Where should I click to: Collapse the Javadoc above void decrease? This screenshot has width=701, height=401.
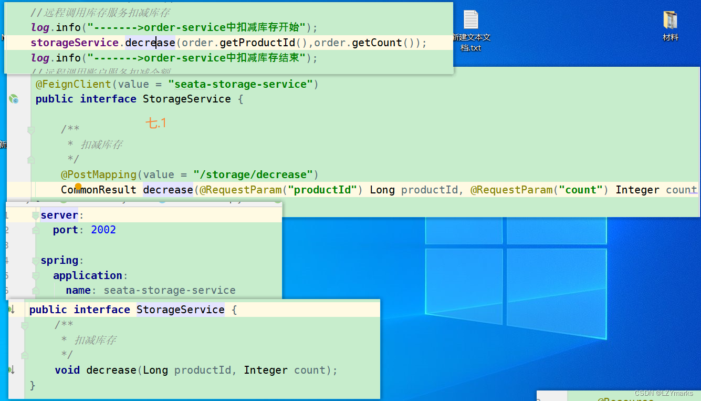coord(24,325)
